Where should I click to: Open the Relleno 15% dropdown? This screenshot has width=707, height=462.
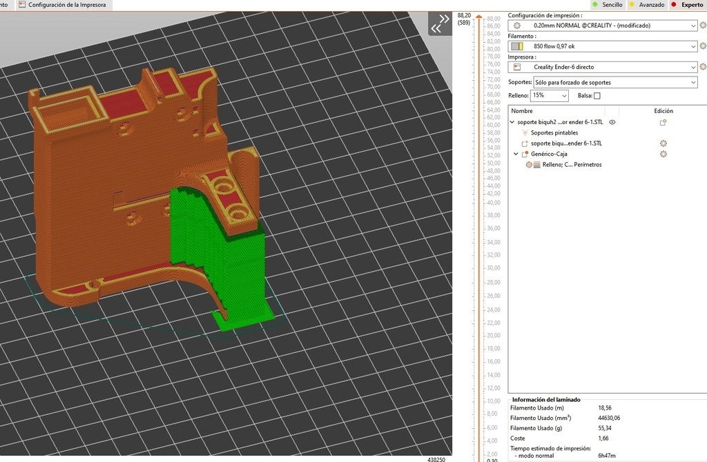point(549,96)
